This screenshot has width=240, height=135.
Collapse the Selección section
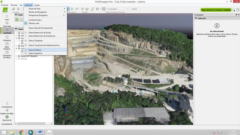coord(196,18)
